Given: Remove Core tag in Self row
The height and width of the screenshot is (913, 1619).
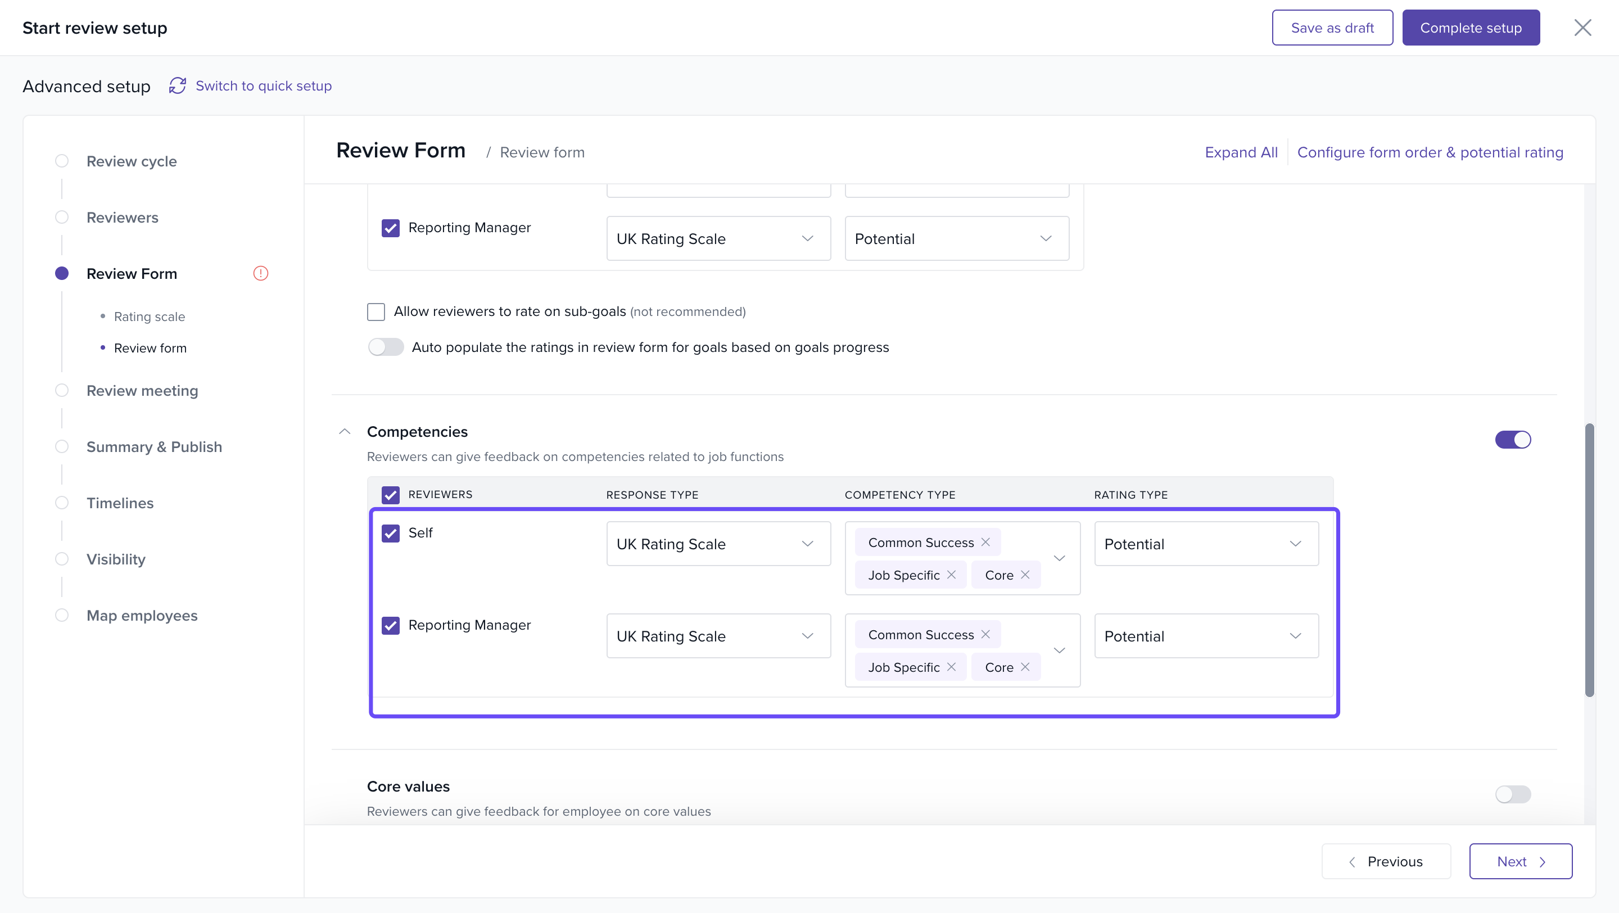Looking at the screenshot, I should [1025, 575].
